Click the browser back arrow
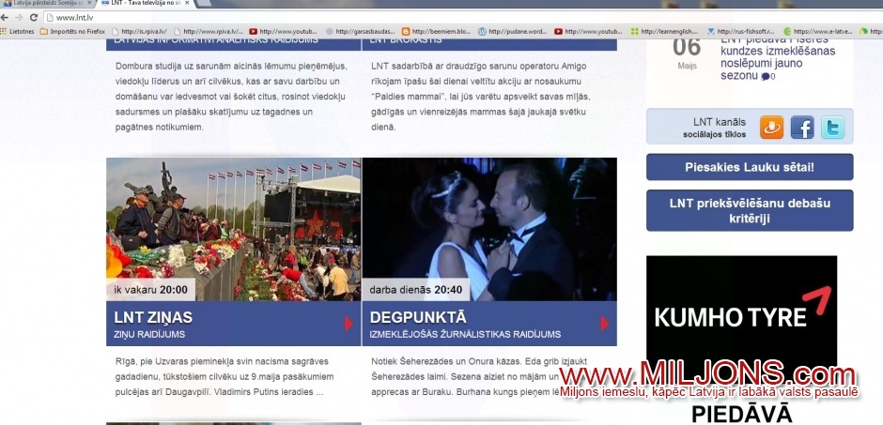This screenshot has width=883, height=425. coord(8,17)
